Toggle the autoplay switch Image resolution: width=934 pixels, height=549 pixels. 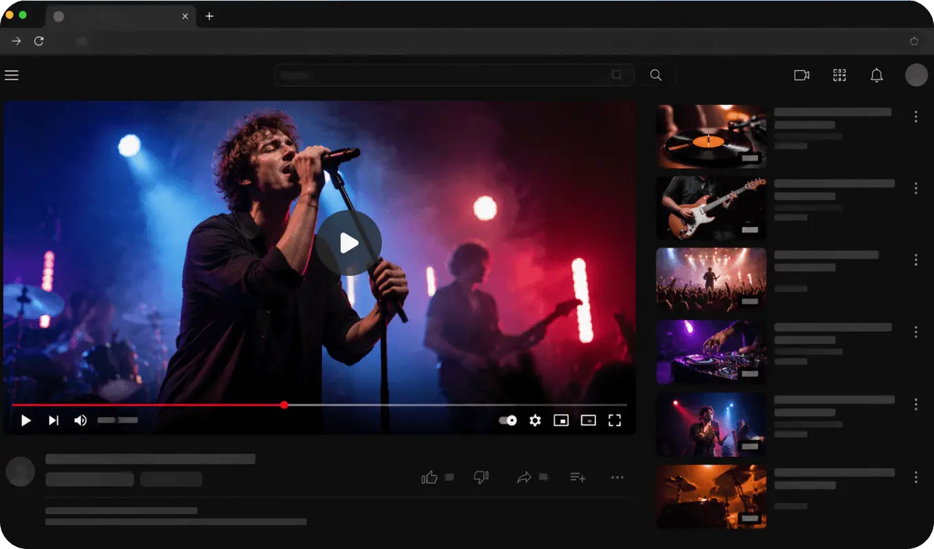coord(508,421)
